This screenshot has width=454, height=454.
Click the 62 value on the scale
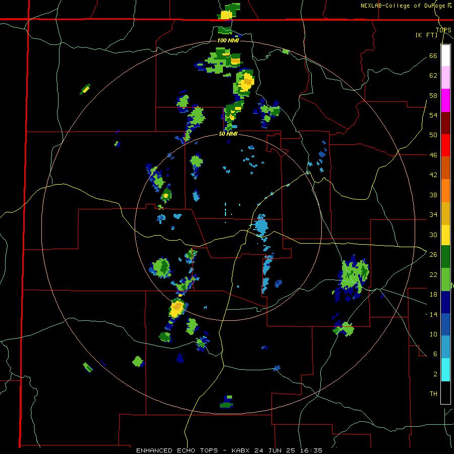(433, 76)
